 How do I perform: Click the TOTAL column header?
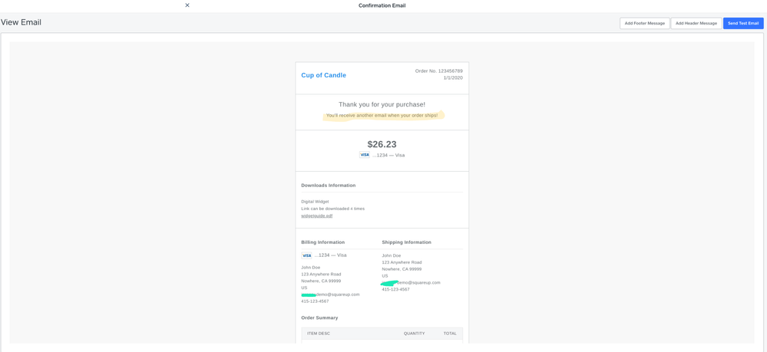(449, 334)
